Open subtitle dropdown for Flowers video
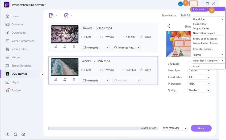Viewport: 226px width, 140px height. click(x=95, y=47)
